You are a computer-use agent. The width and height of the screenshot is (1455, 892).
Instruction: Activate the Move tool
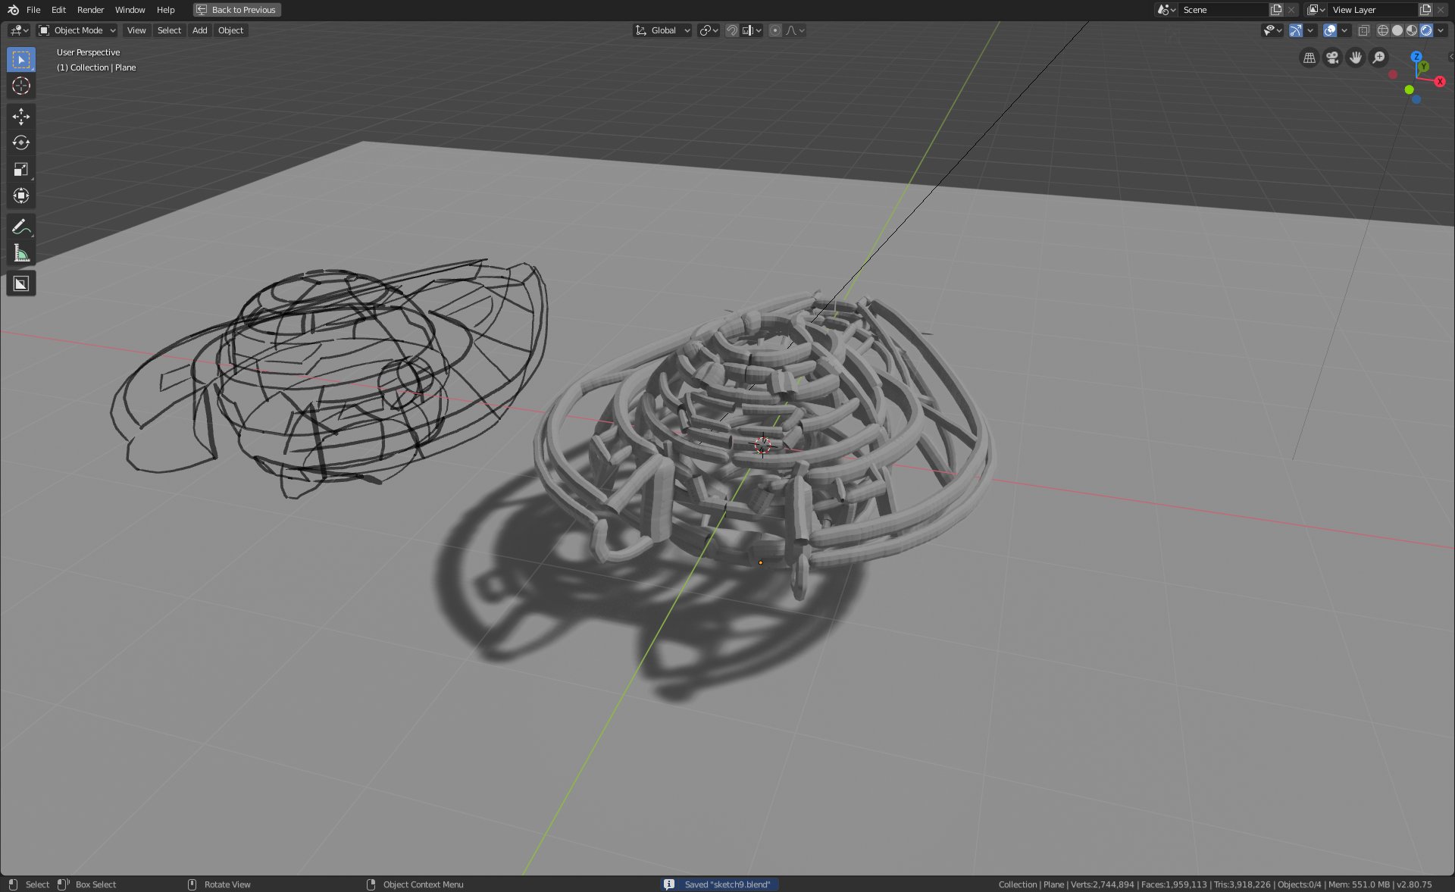click(x=21, y=116)
